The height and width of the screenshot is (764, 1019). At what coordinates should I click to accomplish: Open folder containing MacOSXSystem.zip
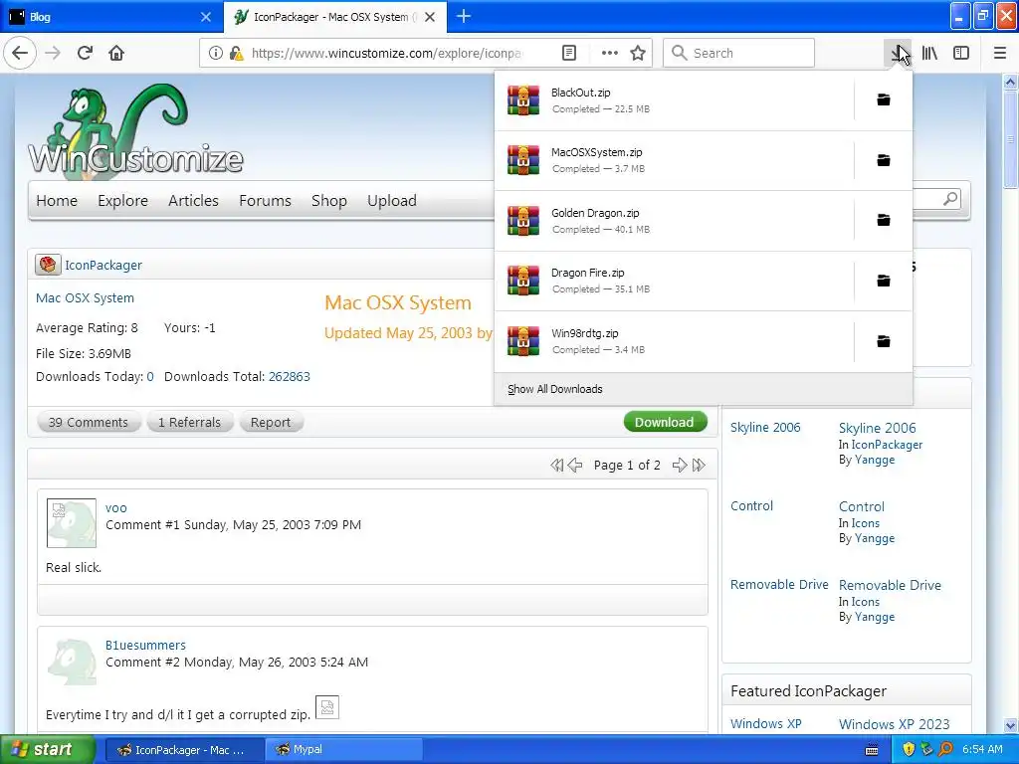884,160
